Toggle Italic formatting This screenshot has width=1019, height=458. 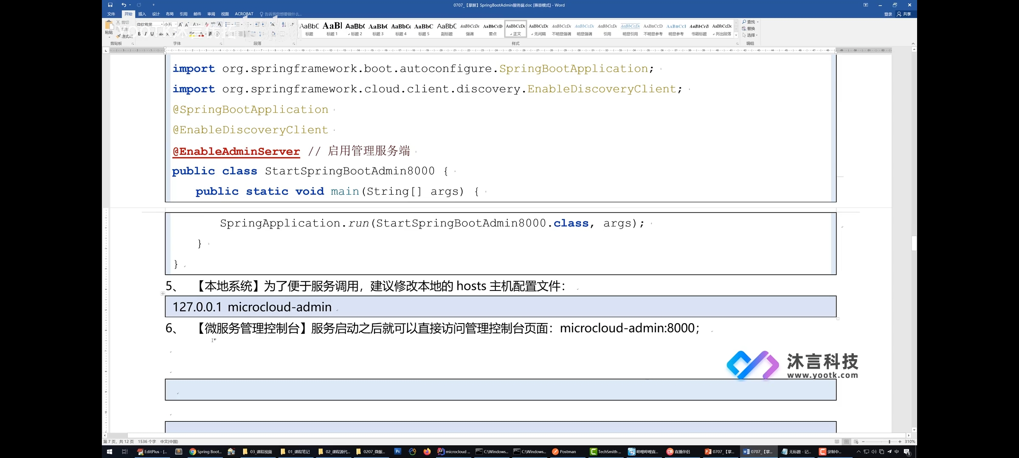click(146, 34)
